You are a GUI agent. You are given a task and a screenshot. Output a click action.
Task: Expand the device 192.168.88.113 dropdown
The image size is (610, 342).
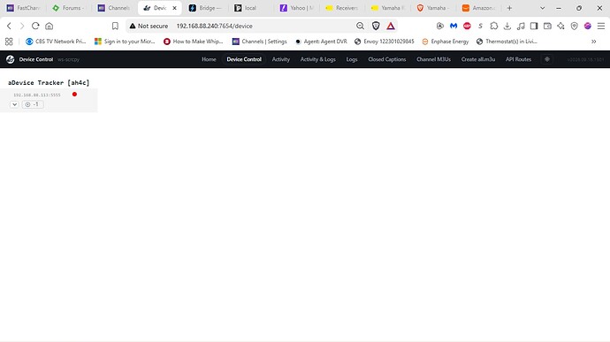(x=14, y=104)
